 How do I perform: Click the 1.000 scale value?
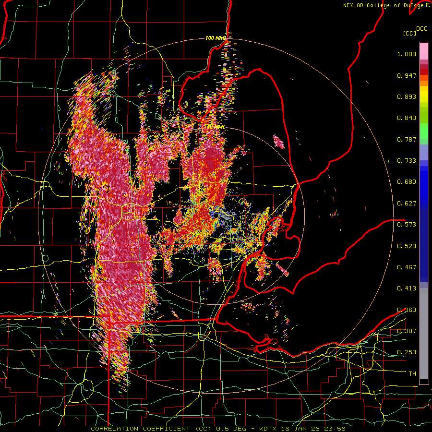(407, 54)
